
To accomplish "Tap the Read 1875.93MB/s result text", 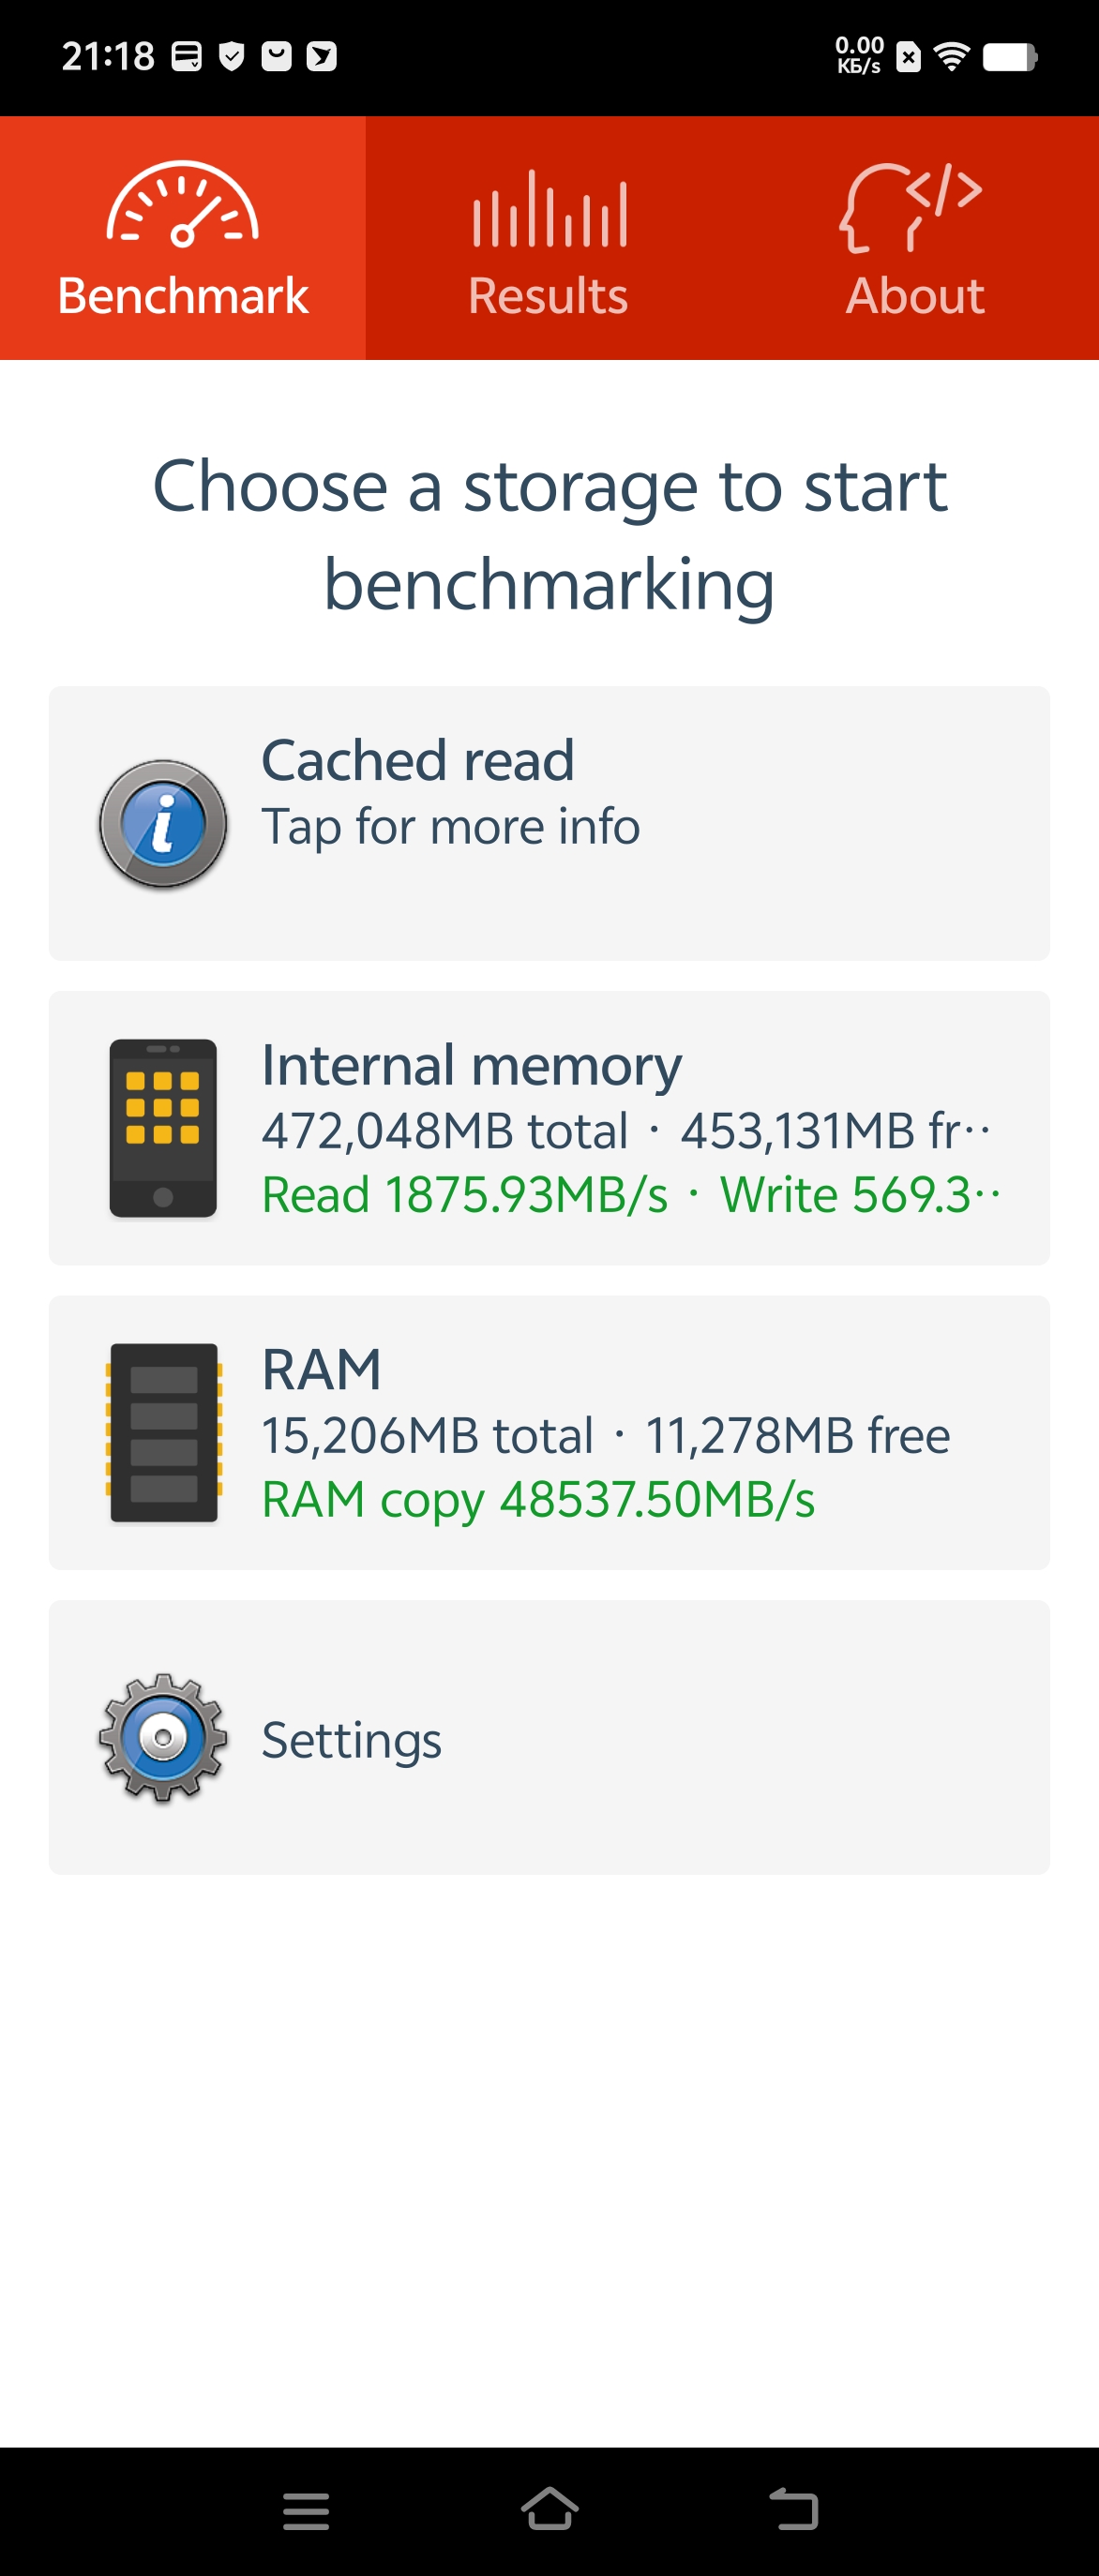I will [464, 1195].
